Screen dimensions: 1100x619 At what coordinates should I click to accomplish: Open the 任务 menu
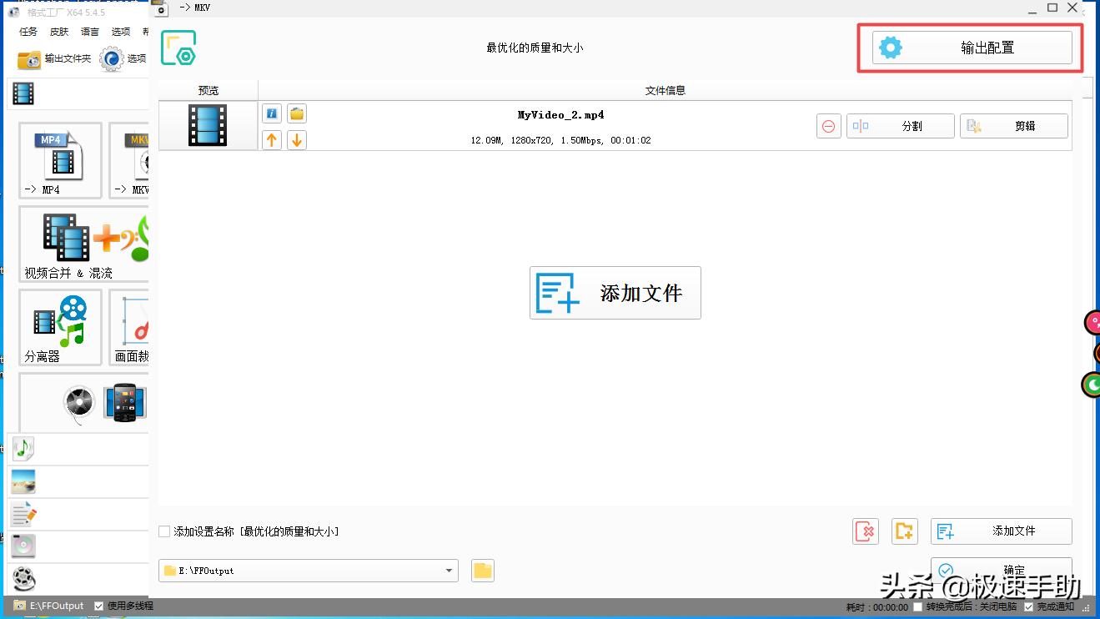pyautogui.click(x=28, y=31)
